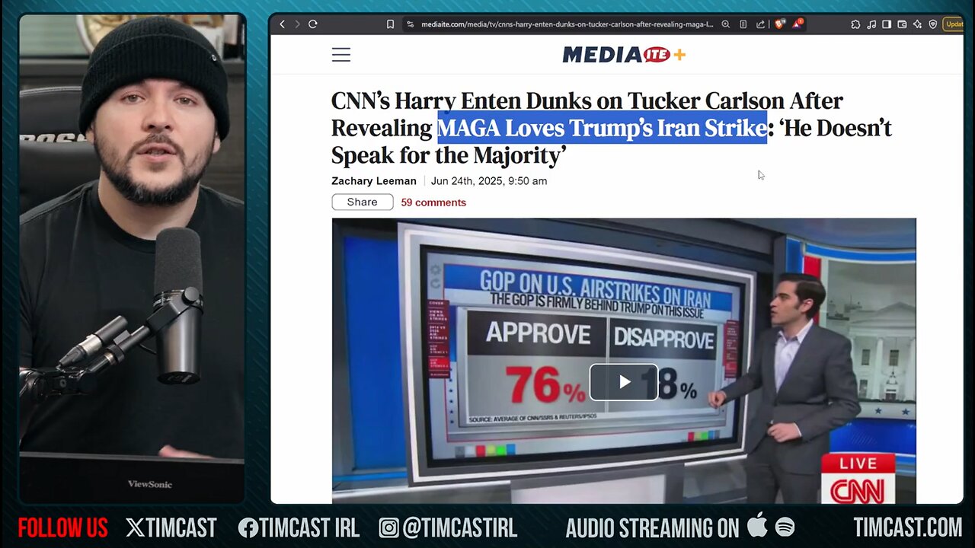975x548 pixels.
Task: Click the Mediaite+ logo
Action: pyautogui.click(x=624, y=54)
